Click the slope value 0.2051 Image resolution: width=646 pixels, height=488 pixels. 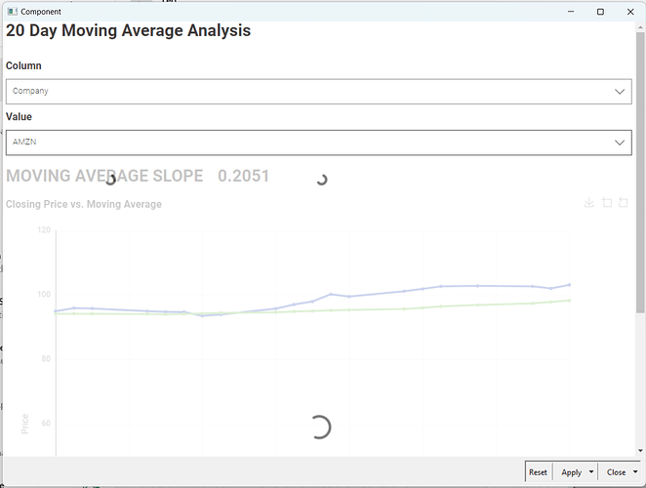coord(244,176)
